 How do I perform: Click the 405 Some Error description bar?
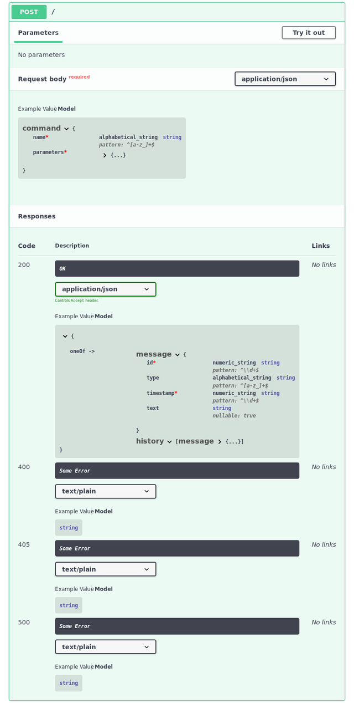pos(177,548)
